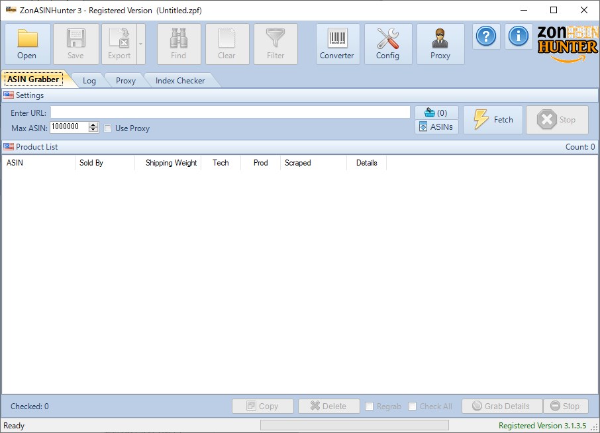Screen dimensions: 600x433
Task: Toggle the Regrab checkbox
Action: point(370,407)
